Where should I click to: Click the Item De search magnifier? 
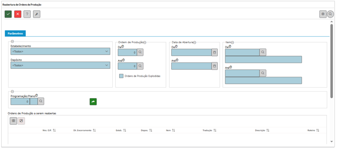[x=263, y=52]
